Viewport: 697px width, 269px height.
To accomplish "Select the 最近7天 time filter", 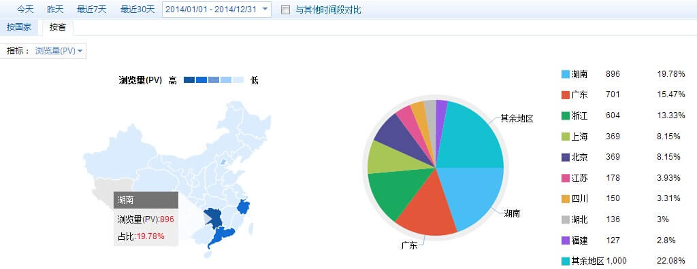I will click(x=92, y=10).
